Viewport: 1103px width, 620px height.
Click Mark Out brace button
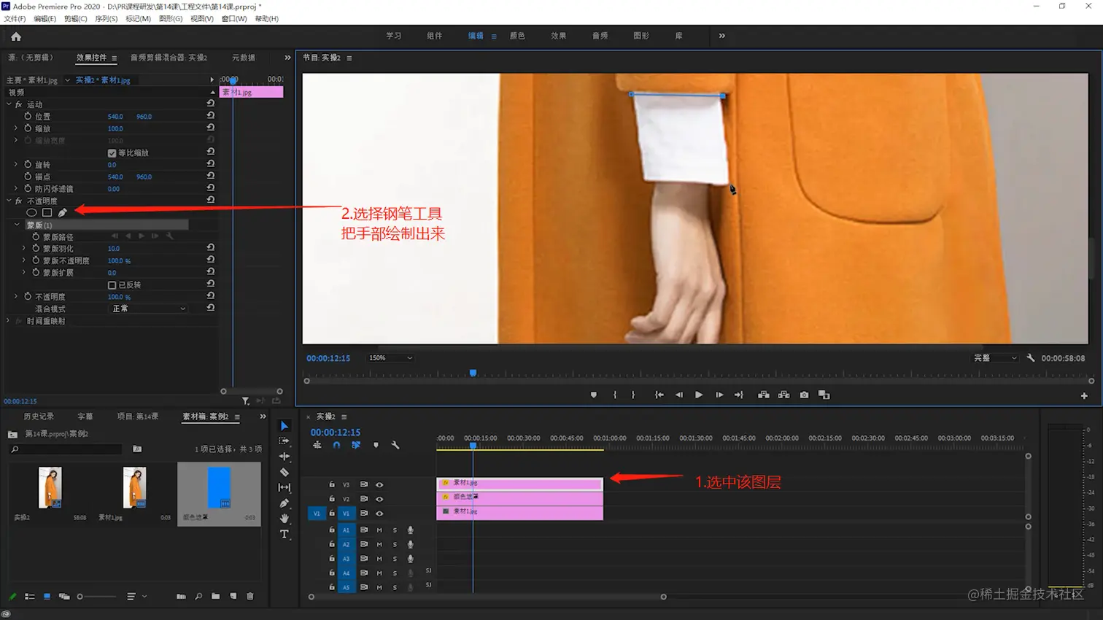coord(633,395)
